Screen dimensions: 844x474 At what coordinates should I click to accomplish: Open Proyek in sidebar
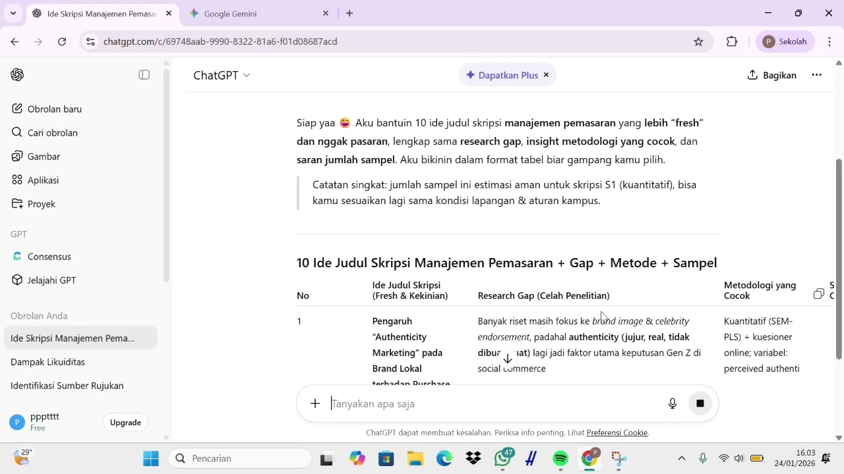tap(80, 204)
